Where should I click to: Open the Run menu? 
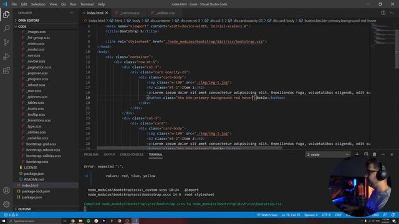pyautogui.click(x=73, y=4)
